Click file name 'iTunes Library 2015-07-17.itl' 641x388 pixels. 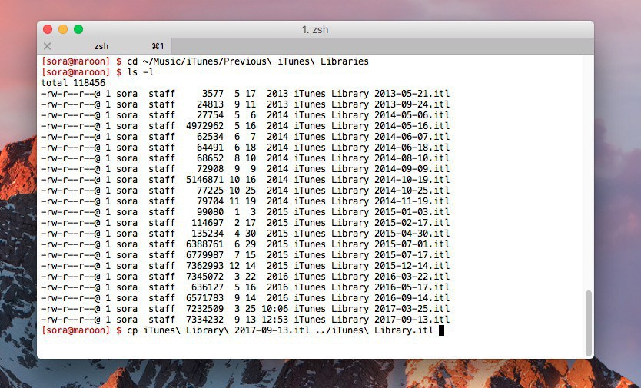[x=371, y=255]
